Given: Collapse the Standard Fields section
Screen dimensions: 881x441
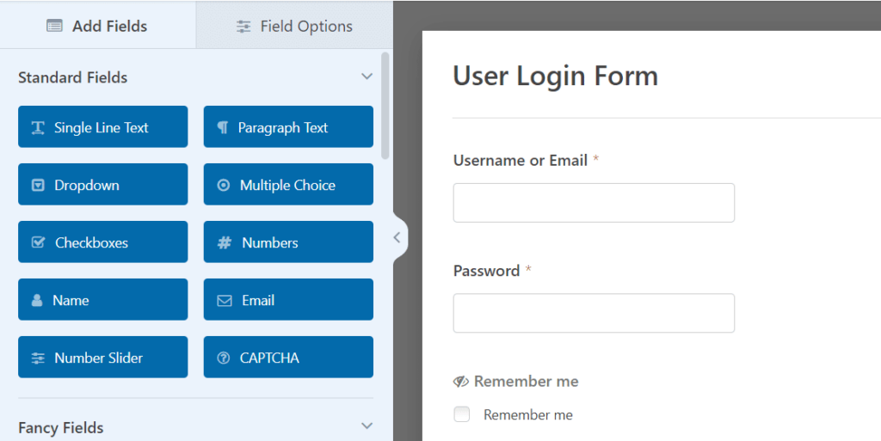Looking at the screenshot, I should click(x=367, y=77).
